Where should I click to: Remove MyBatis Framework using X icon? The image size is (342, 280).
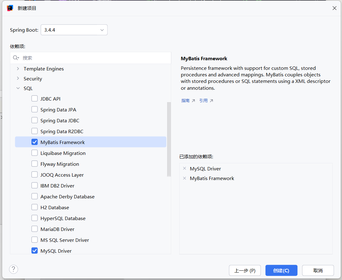[185, 178]
